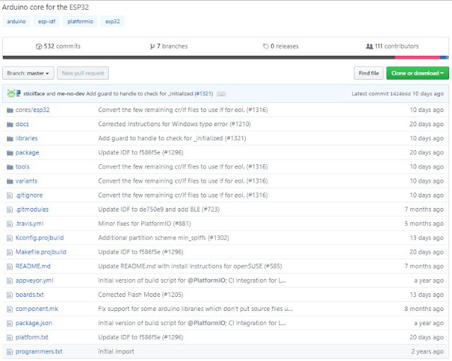
Task: Open the package.json file
Action: click(x=34, y=324)
